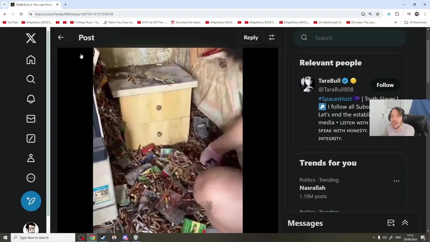This screenshot has height=242, width=430.
Task: Open Download the latest bookmark
Action: point(186,23)
